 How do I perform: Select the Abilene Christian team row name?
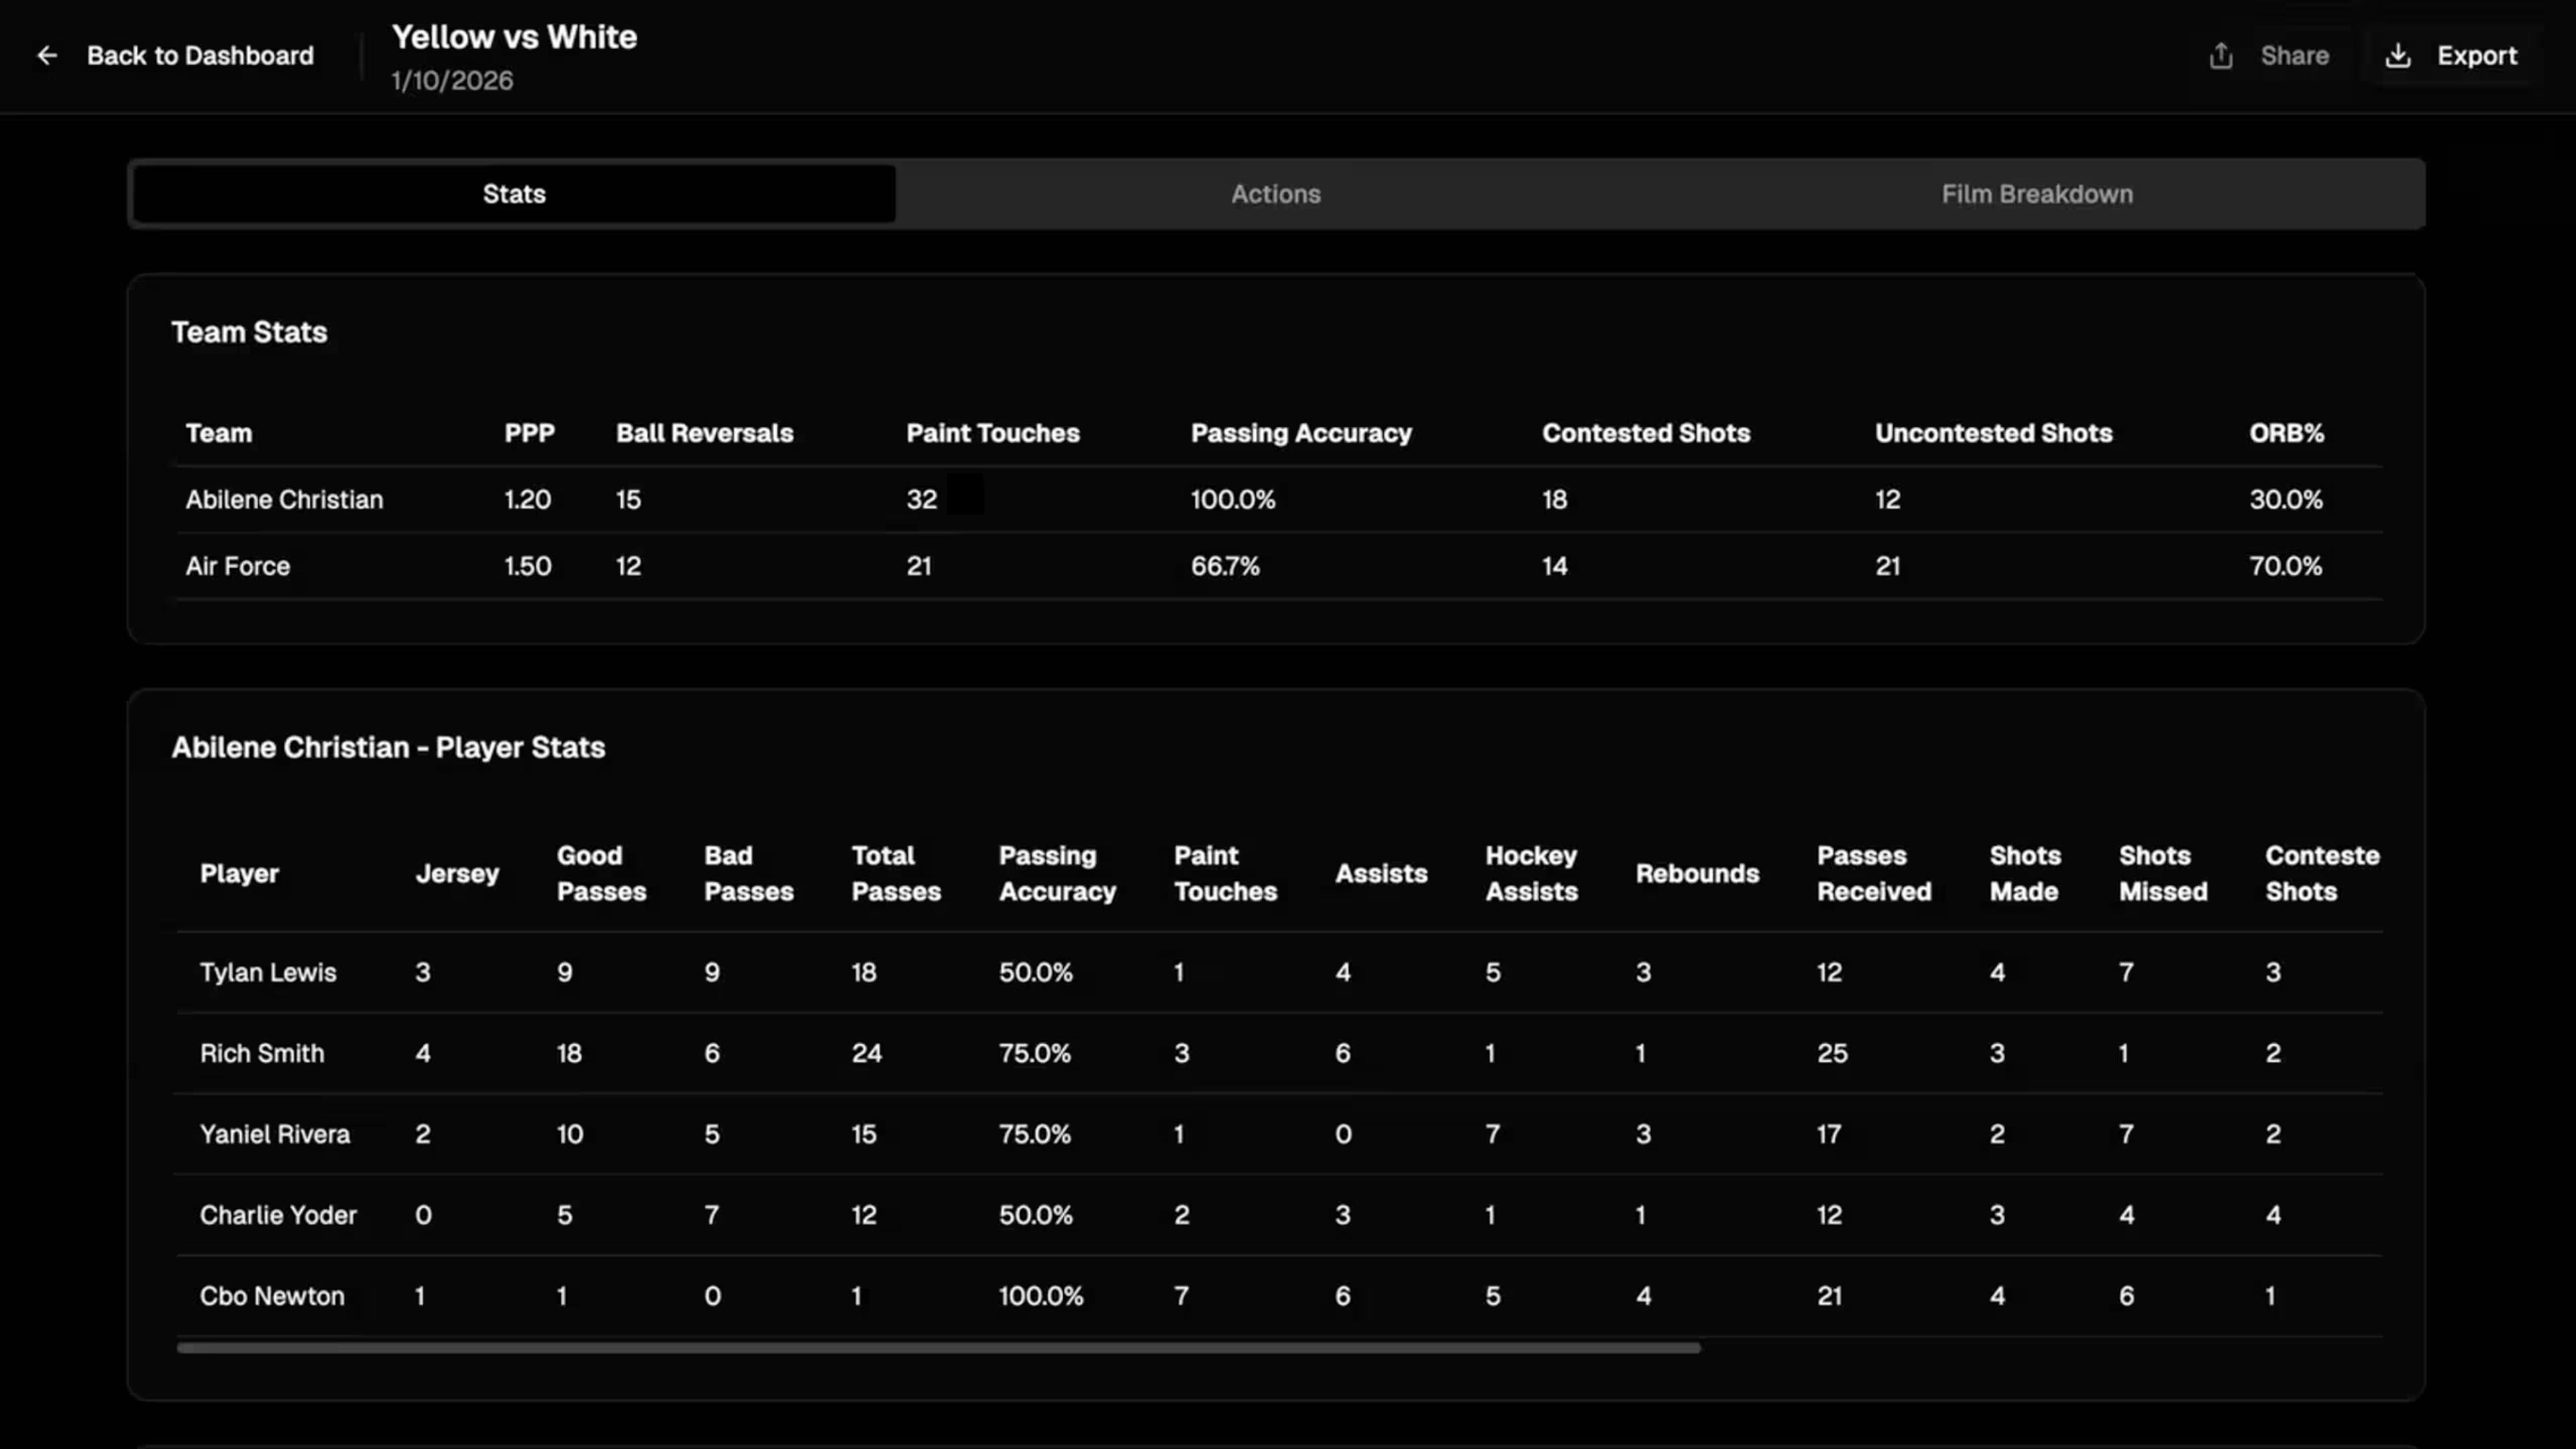pos(284,500)
